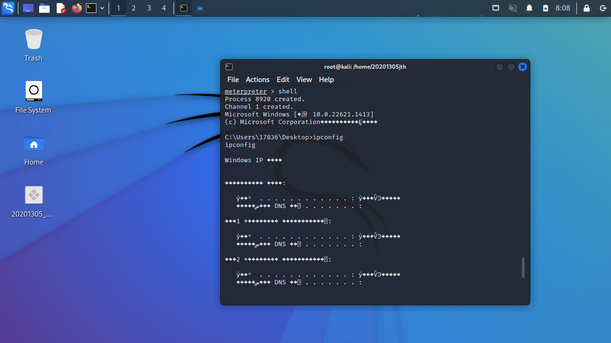
Task: Lock the screen with padlock icon
Action: [587, 8]
